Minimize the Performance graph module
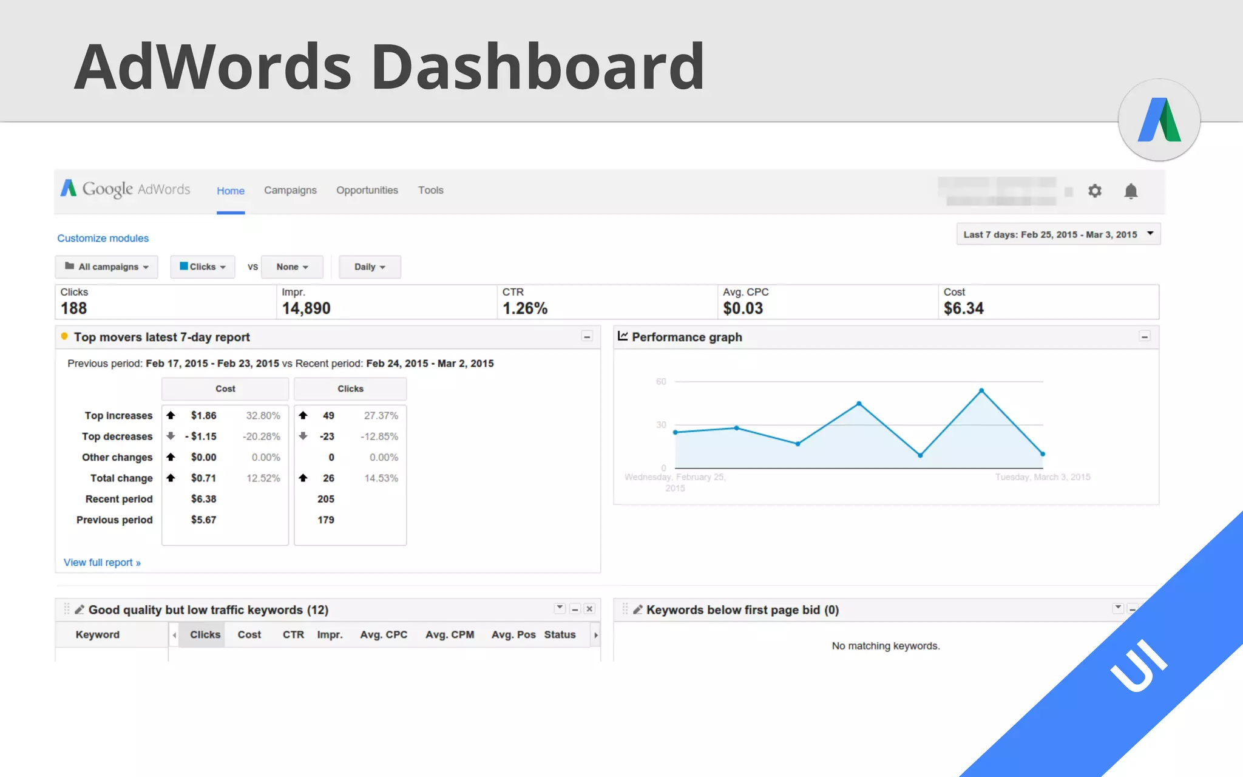 pos(1145,336)
